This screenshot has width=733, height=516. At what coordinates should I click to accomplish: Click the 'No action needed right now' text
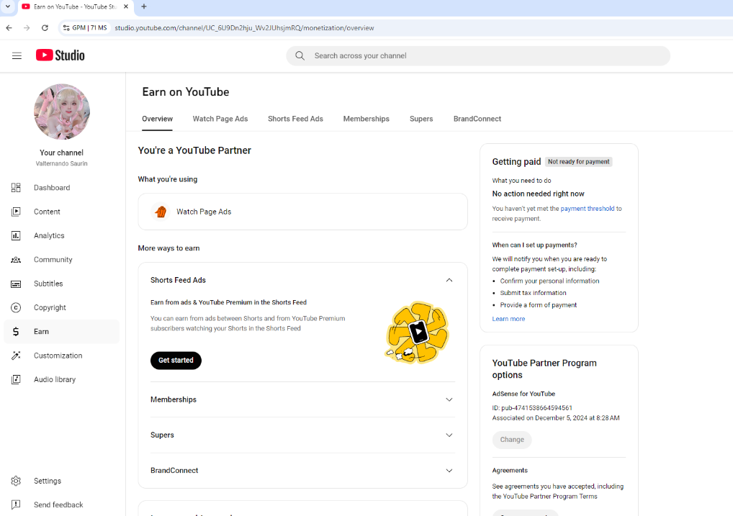538,194
